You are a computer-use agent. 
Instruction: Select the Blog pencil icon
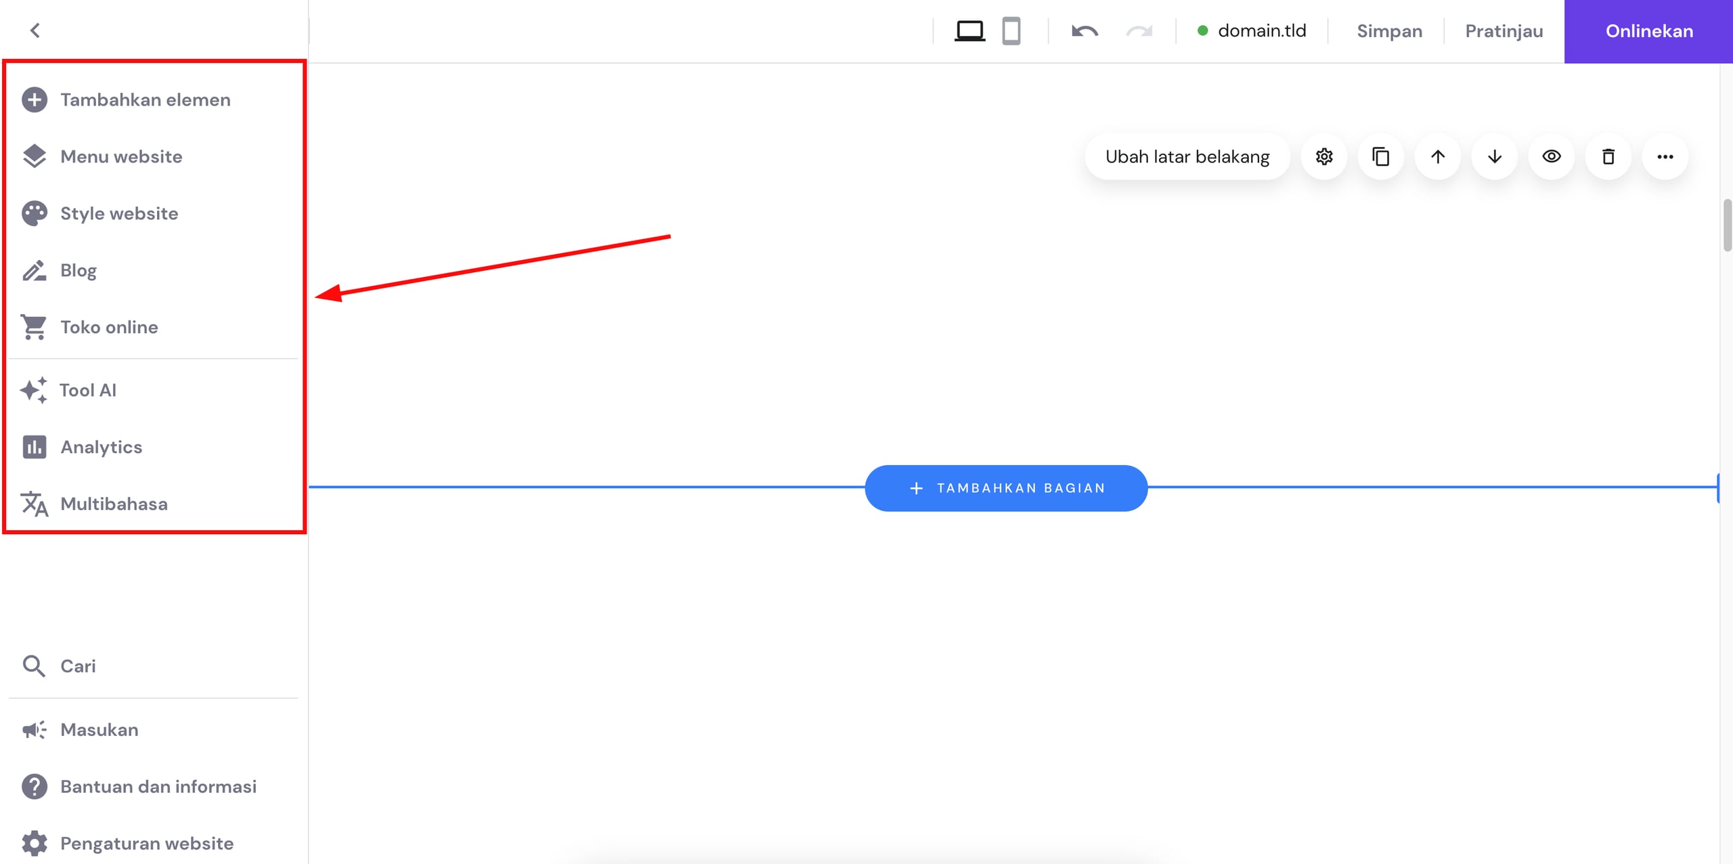pyautogui.click(x=35, y=270)
